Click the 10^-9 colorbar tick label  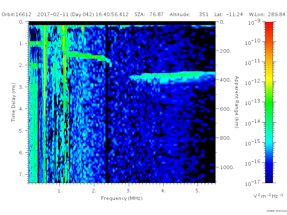pyautogui.click(x=254, y=22)
